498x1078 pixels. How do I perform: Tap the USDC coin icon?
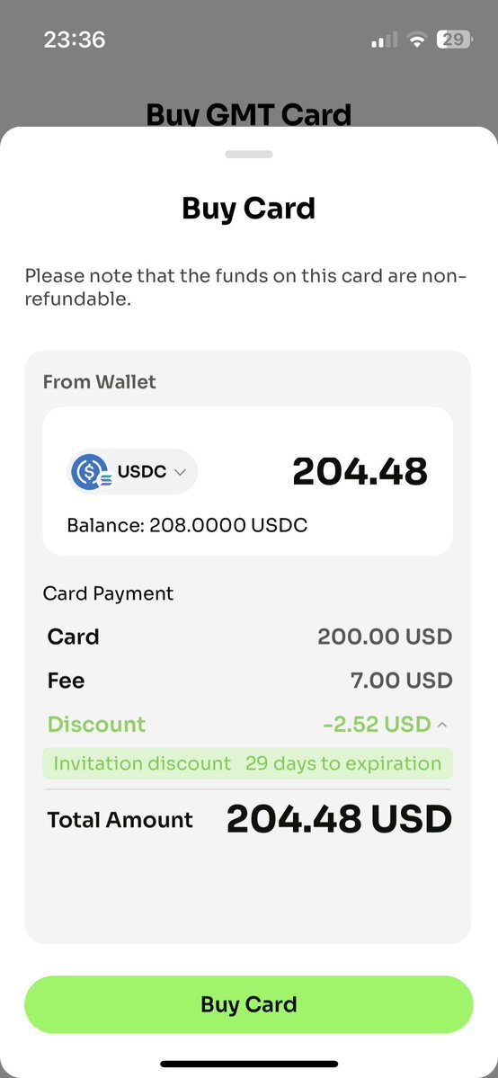coord(89,472)
